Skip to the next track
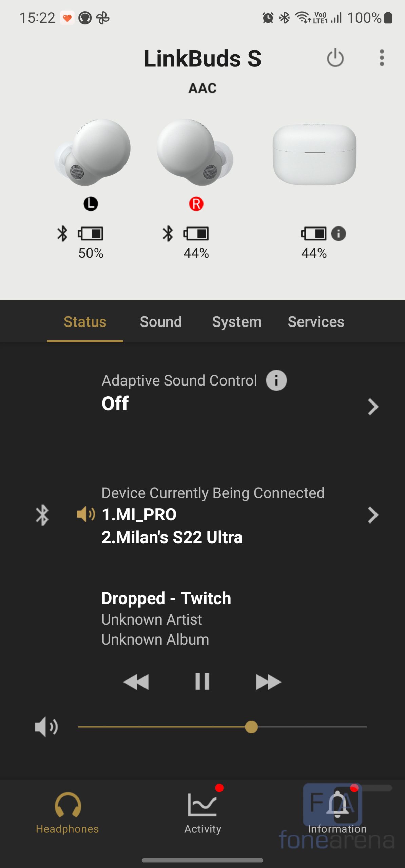The height and width of the screenshot is (868, 405). pyautogui.click(x=268, y=682)
